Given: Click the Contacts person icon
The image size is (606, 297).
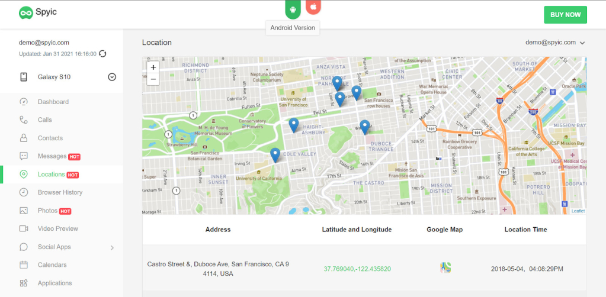Looking at the screenshot, I should click(24, 138).
